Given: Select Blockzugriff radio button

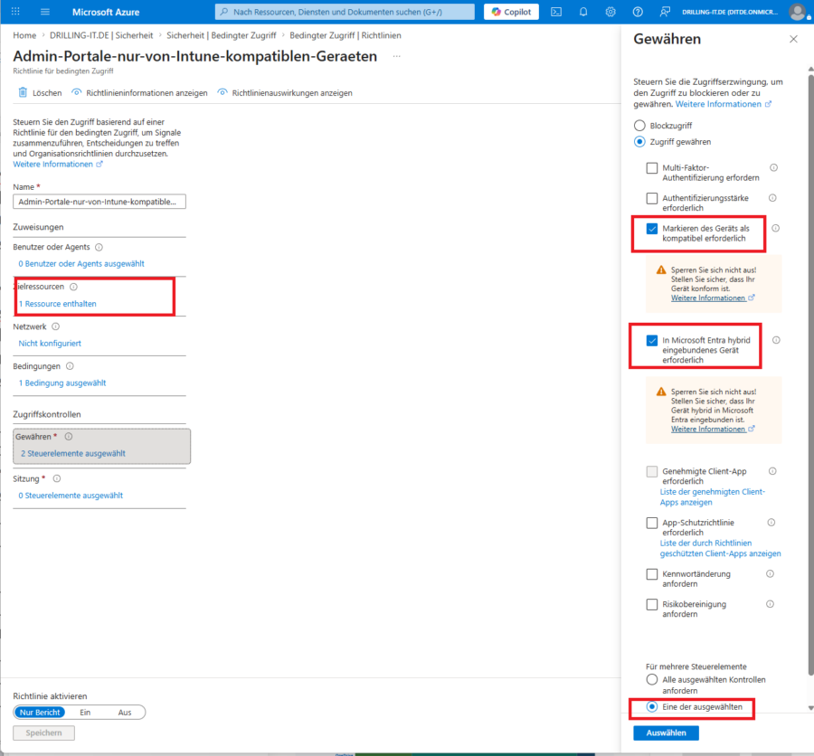Looking at the screenshot, I should (639, 126).
